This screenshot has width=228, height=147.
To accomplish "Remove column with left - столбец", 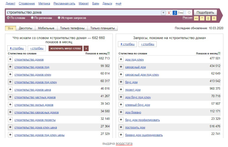I will (x=37, y=48).
